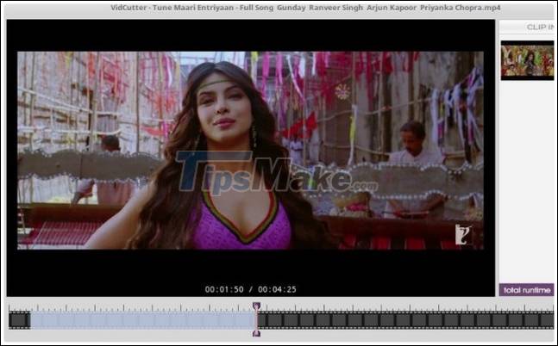The width and height of the screenshot is (558, 346).
Task: Click the VidCutter window title text
Action: (305, 8)
